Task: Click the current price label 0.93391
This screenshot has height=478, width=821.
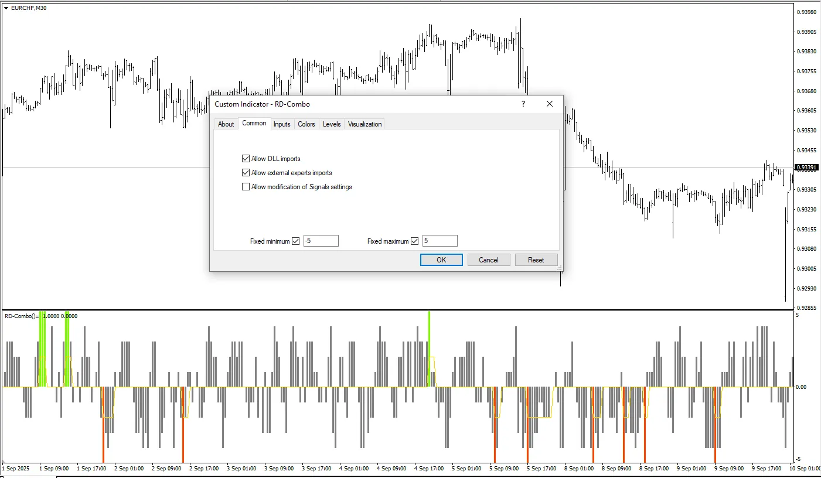Action: pos(806,168)
